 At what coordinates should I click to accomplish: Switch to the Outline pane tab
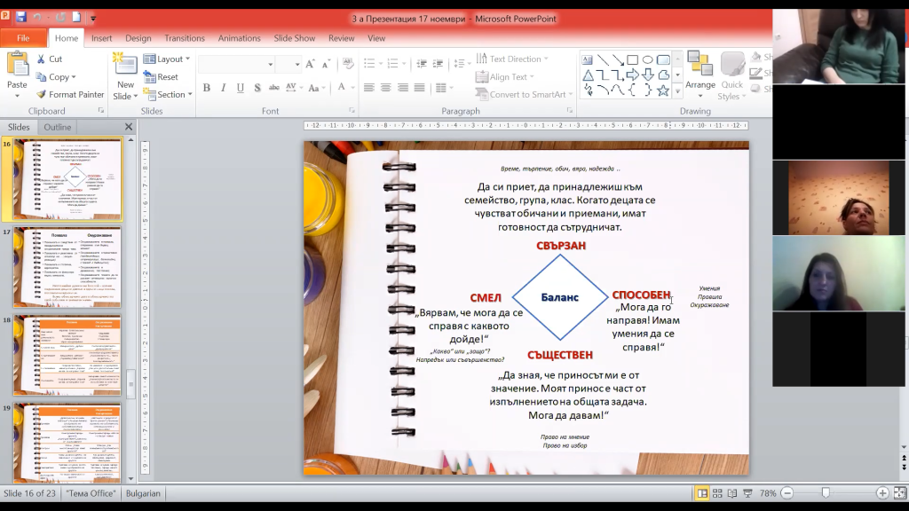point(58,127)
